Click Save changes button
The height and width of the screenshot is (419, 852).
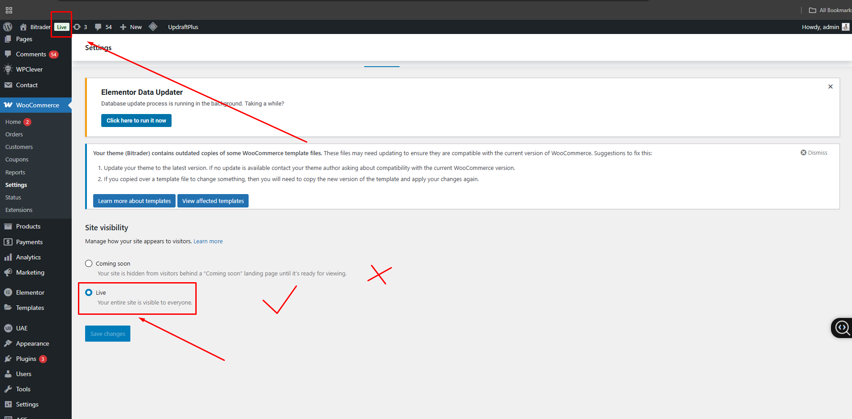point(108,334)
